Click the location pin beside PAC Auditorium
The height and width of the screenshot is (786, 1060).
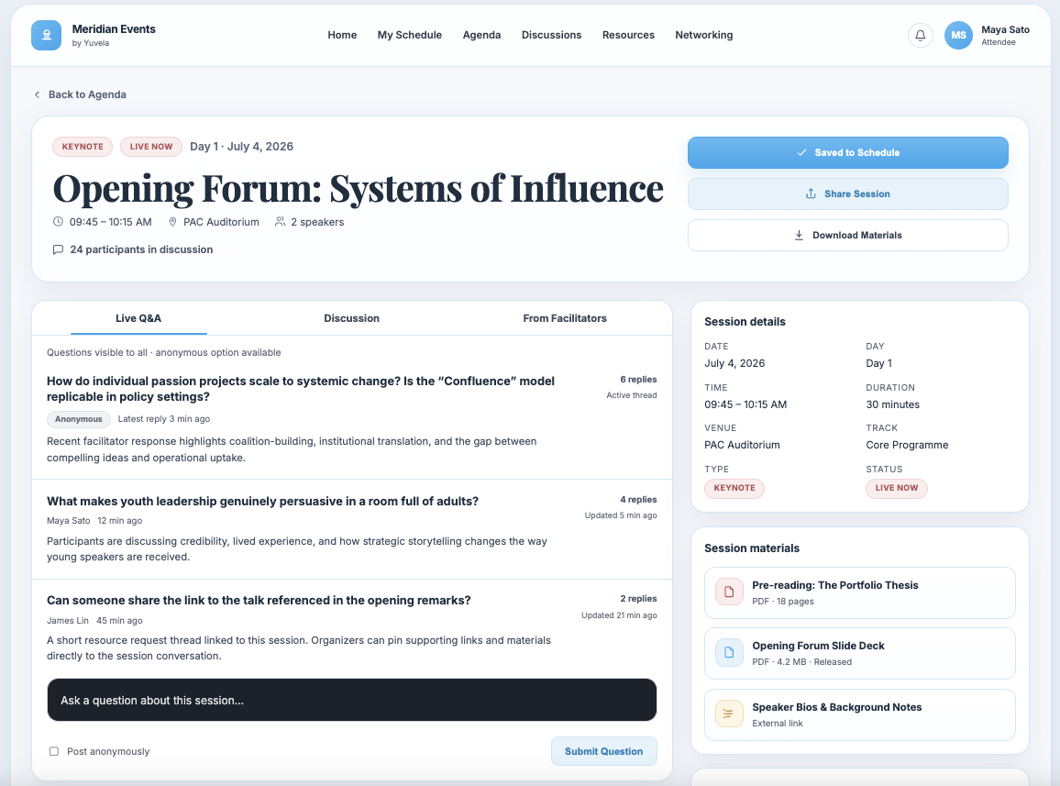pos(172,221)
